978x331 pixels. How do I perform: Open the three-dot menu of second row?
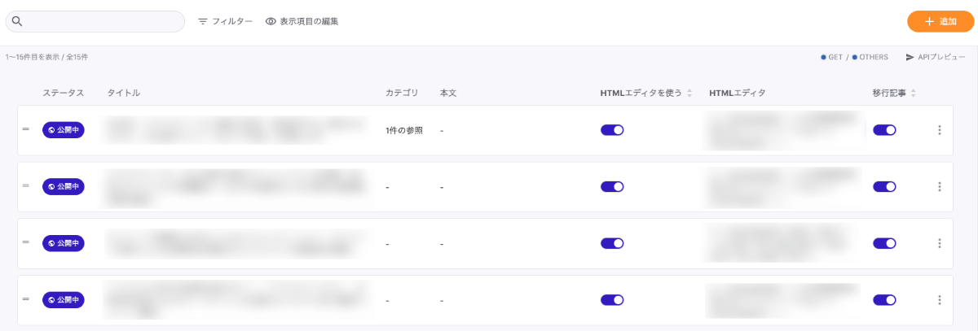[x=940, y=187]
